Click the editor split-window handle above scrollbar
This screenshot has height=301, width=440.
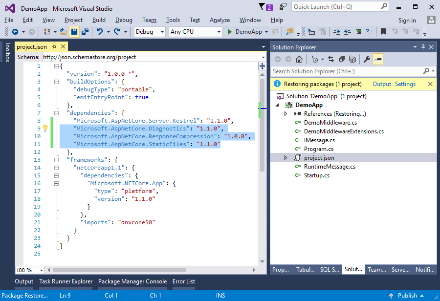(262, 66)
